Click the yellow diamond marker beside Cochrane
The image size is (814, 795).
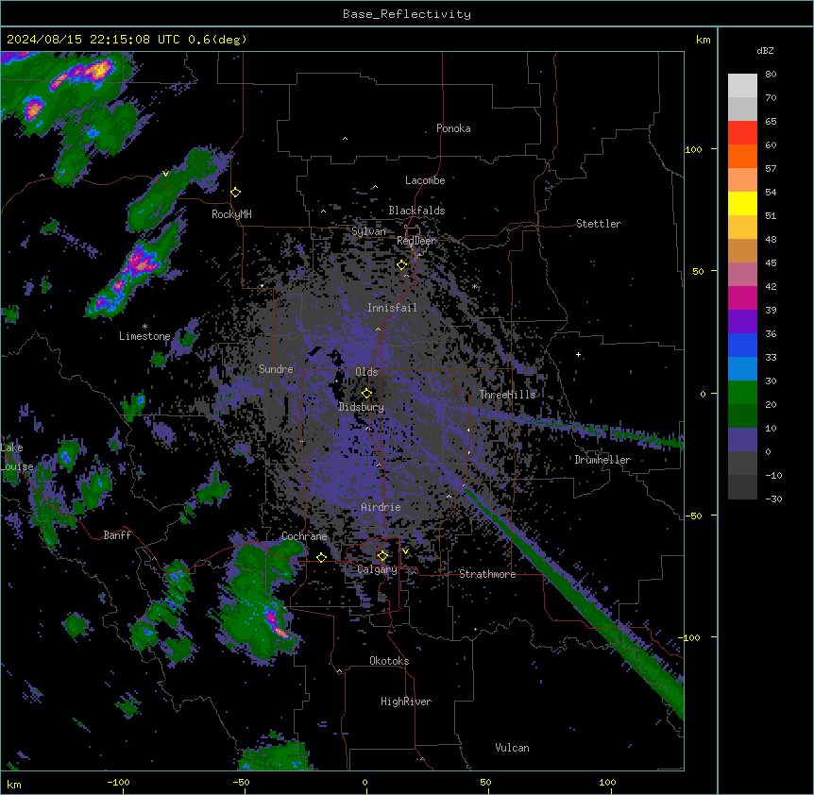(321, 558)
